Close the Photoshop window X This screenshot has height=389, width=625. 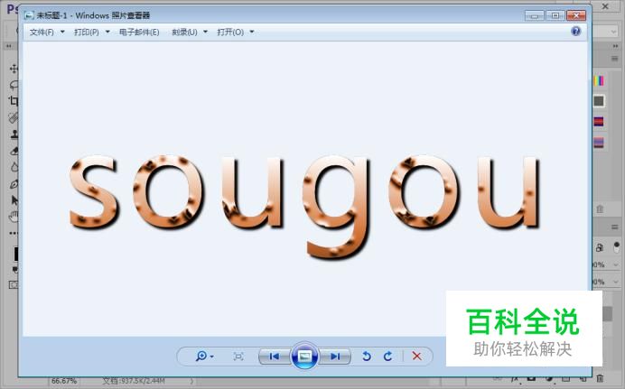pos(605,6)
